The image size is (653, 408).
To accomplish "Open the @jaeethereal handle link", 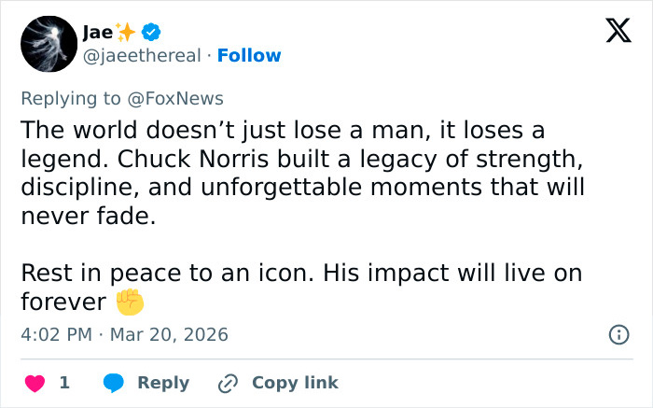I will [x=142, y=56].
